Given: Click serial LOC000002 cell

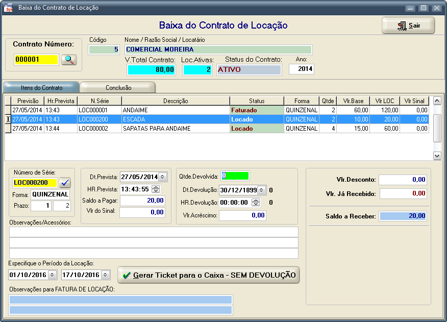Looking at the screenshot, I should click(100, 129).
